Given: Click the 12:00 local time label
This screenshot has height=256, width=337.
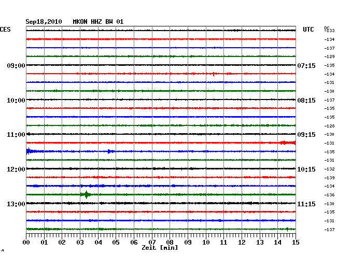Looking at the screenshot, I should [16, 169].
